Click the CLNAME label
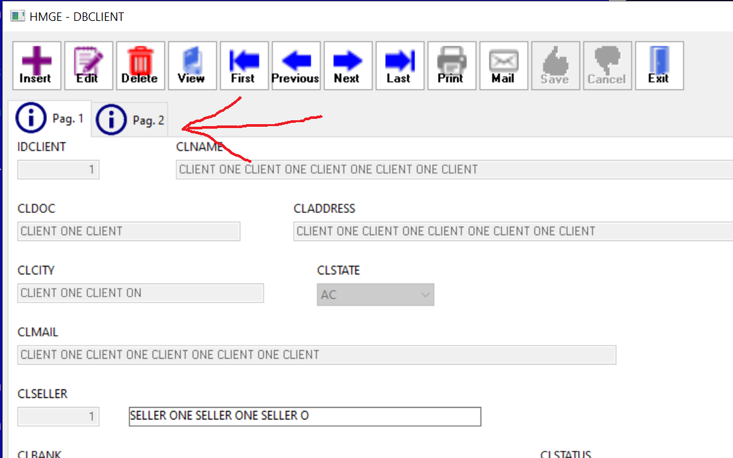733x458 pixels. pos(200,147)
